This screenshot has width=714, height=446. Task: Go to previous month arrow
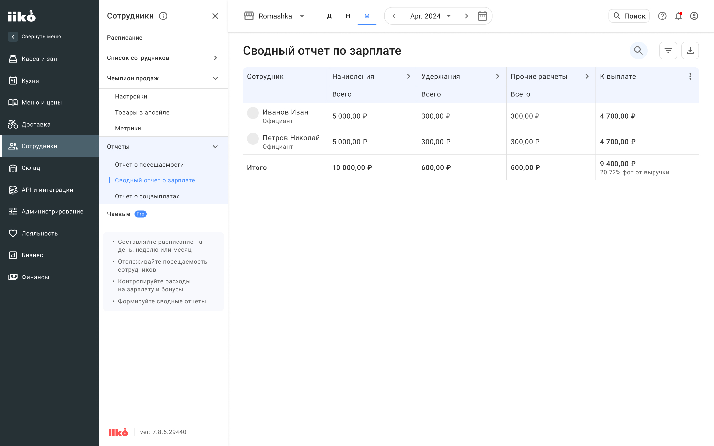pos(394,16)
